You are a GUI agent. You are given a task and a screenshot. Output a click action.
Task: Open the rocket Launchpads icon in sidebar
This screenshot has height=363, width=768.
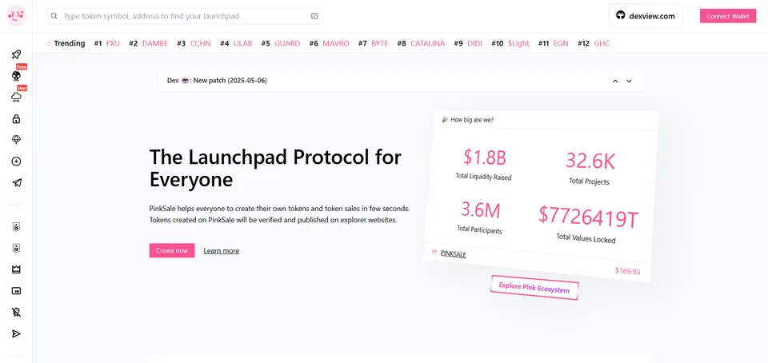coord(16,54)
